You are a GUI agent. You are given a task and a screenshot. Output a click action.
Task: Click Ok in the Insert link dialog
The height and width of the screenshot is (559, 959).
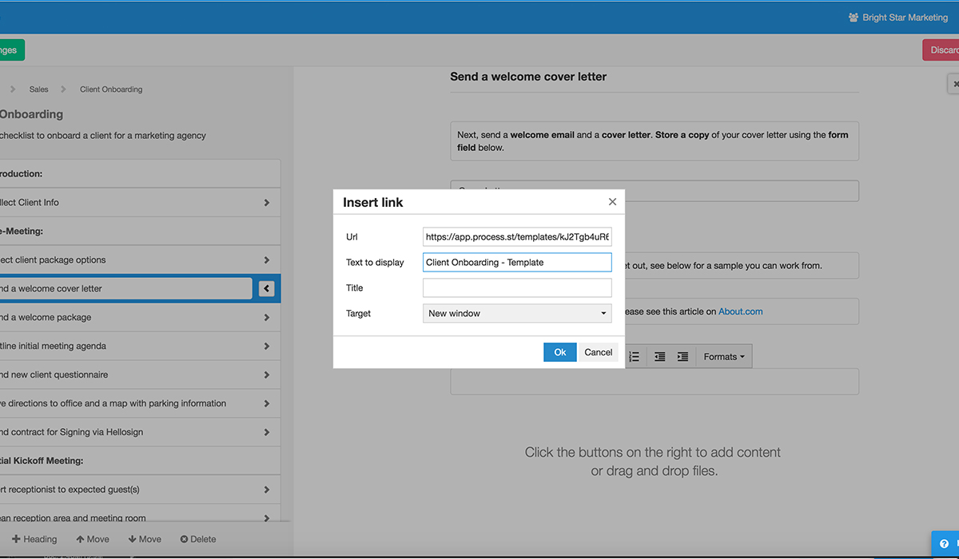tap(560, 352)
